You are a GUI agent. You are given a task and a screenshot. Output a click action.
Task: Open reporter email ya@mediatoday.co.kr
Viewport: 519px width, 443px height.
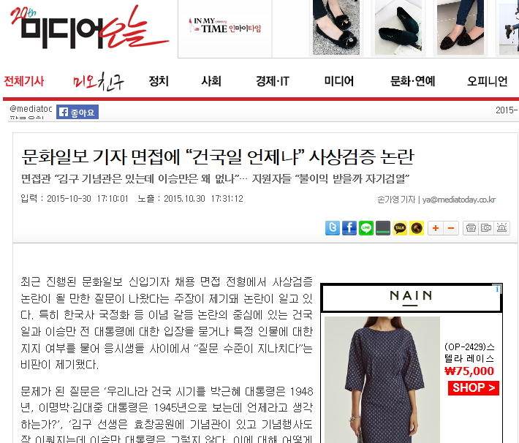pyautogui.click(x=459, y=200)
